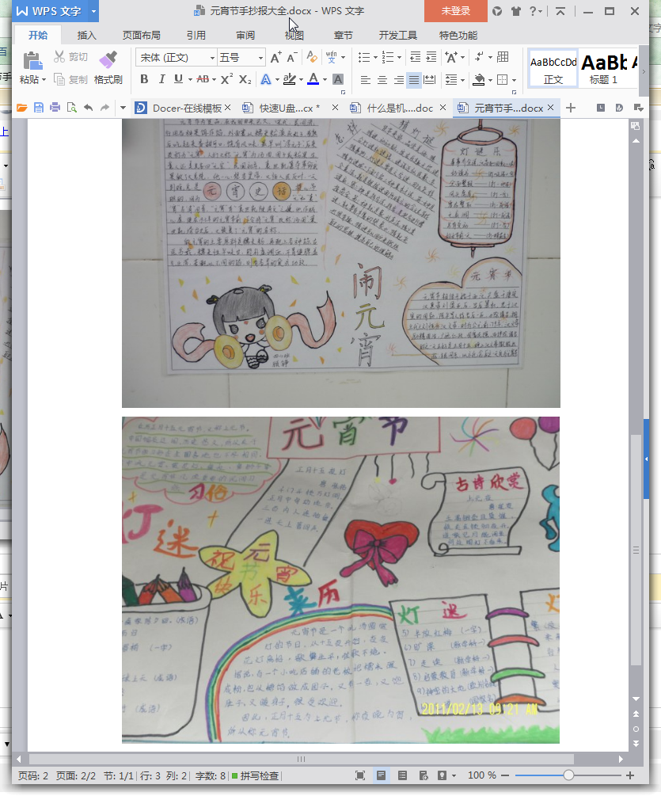Apply distributed alignment to the paragraph
Image resolution: width=661 pixels, height=796 pixels.
(x=430, y=80)
